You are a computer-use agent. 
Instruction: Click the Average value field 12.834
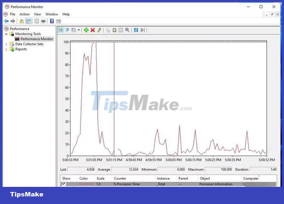point(125,169)
